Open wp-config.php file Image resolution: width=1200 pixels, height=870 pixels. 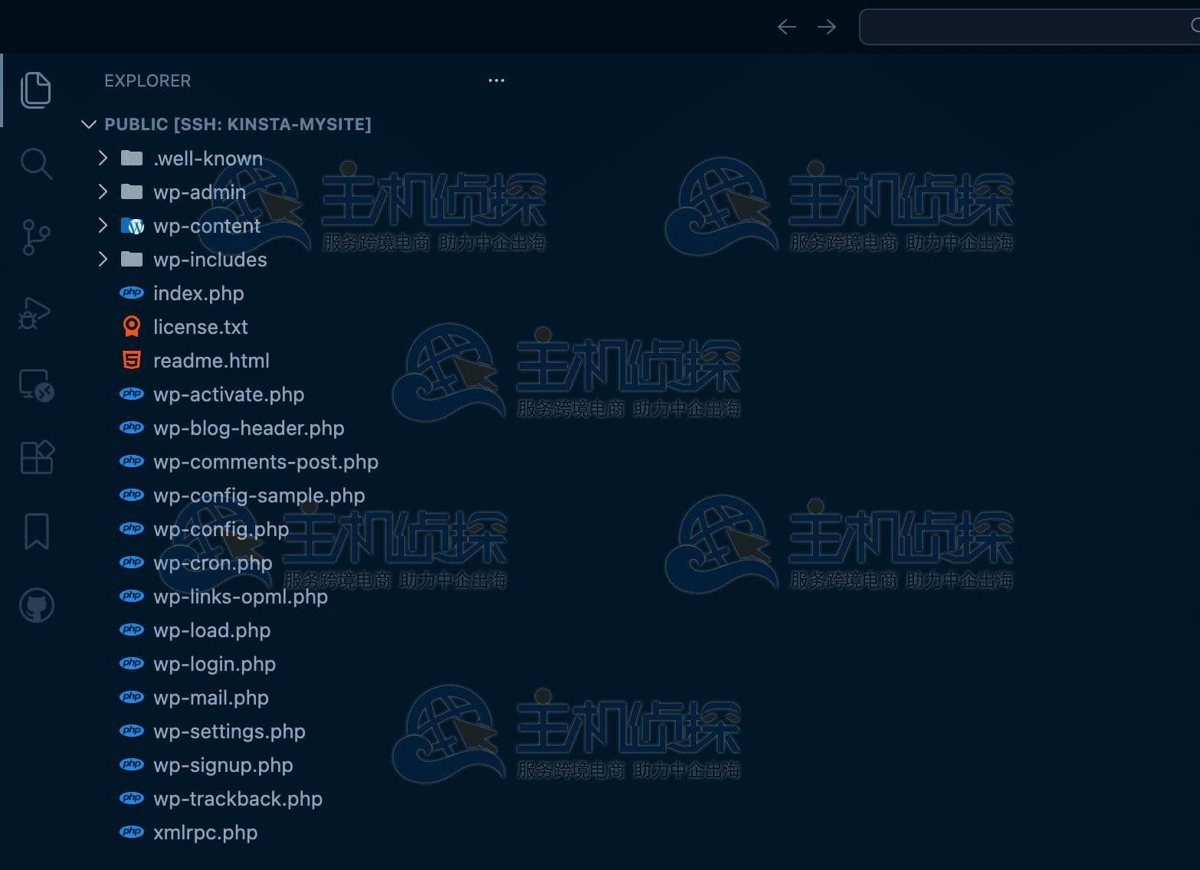point(221,529)
